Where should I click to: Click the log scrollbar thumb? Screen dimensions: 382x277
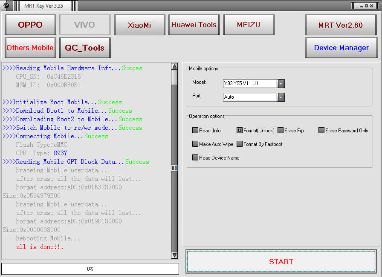(x=174, y=77)
